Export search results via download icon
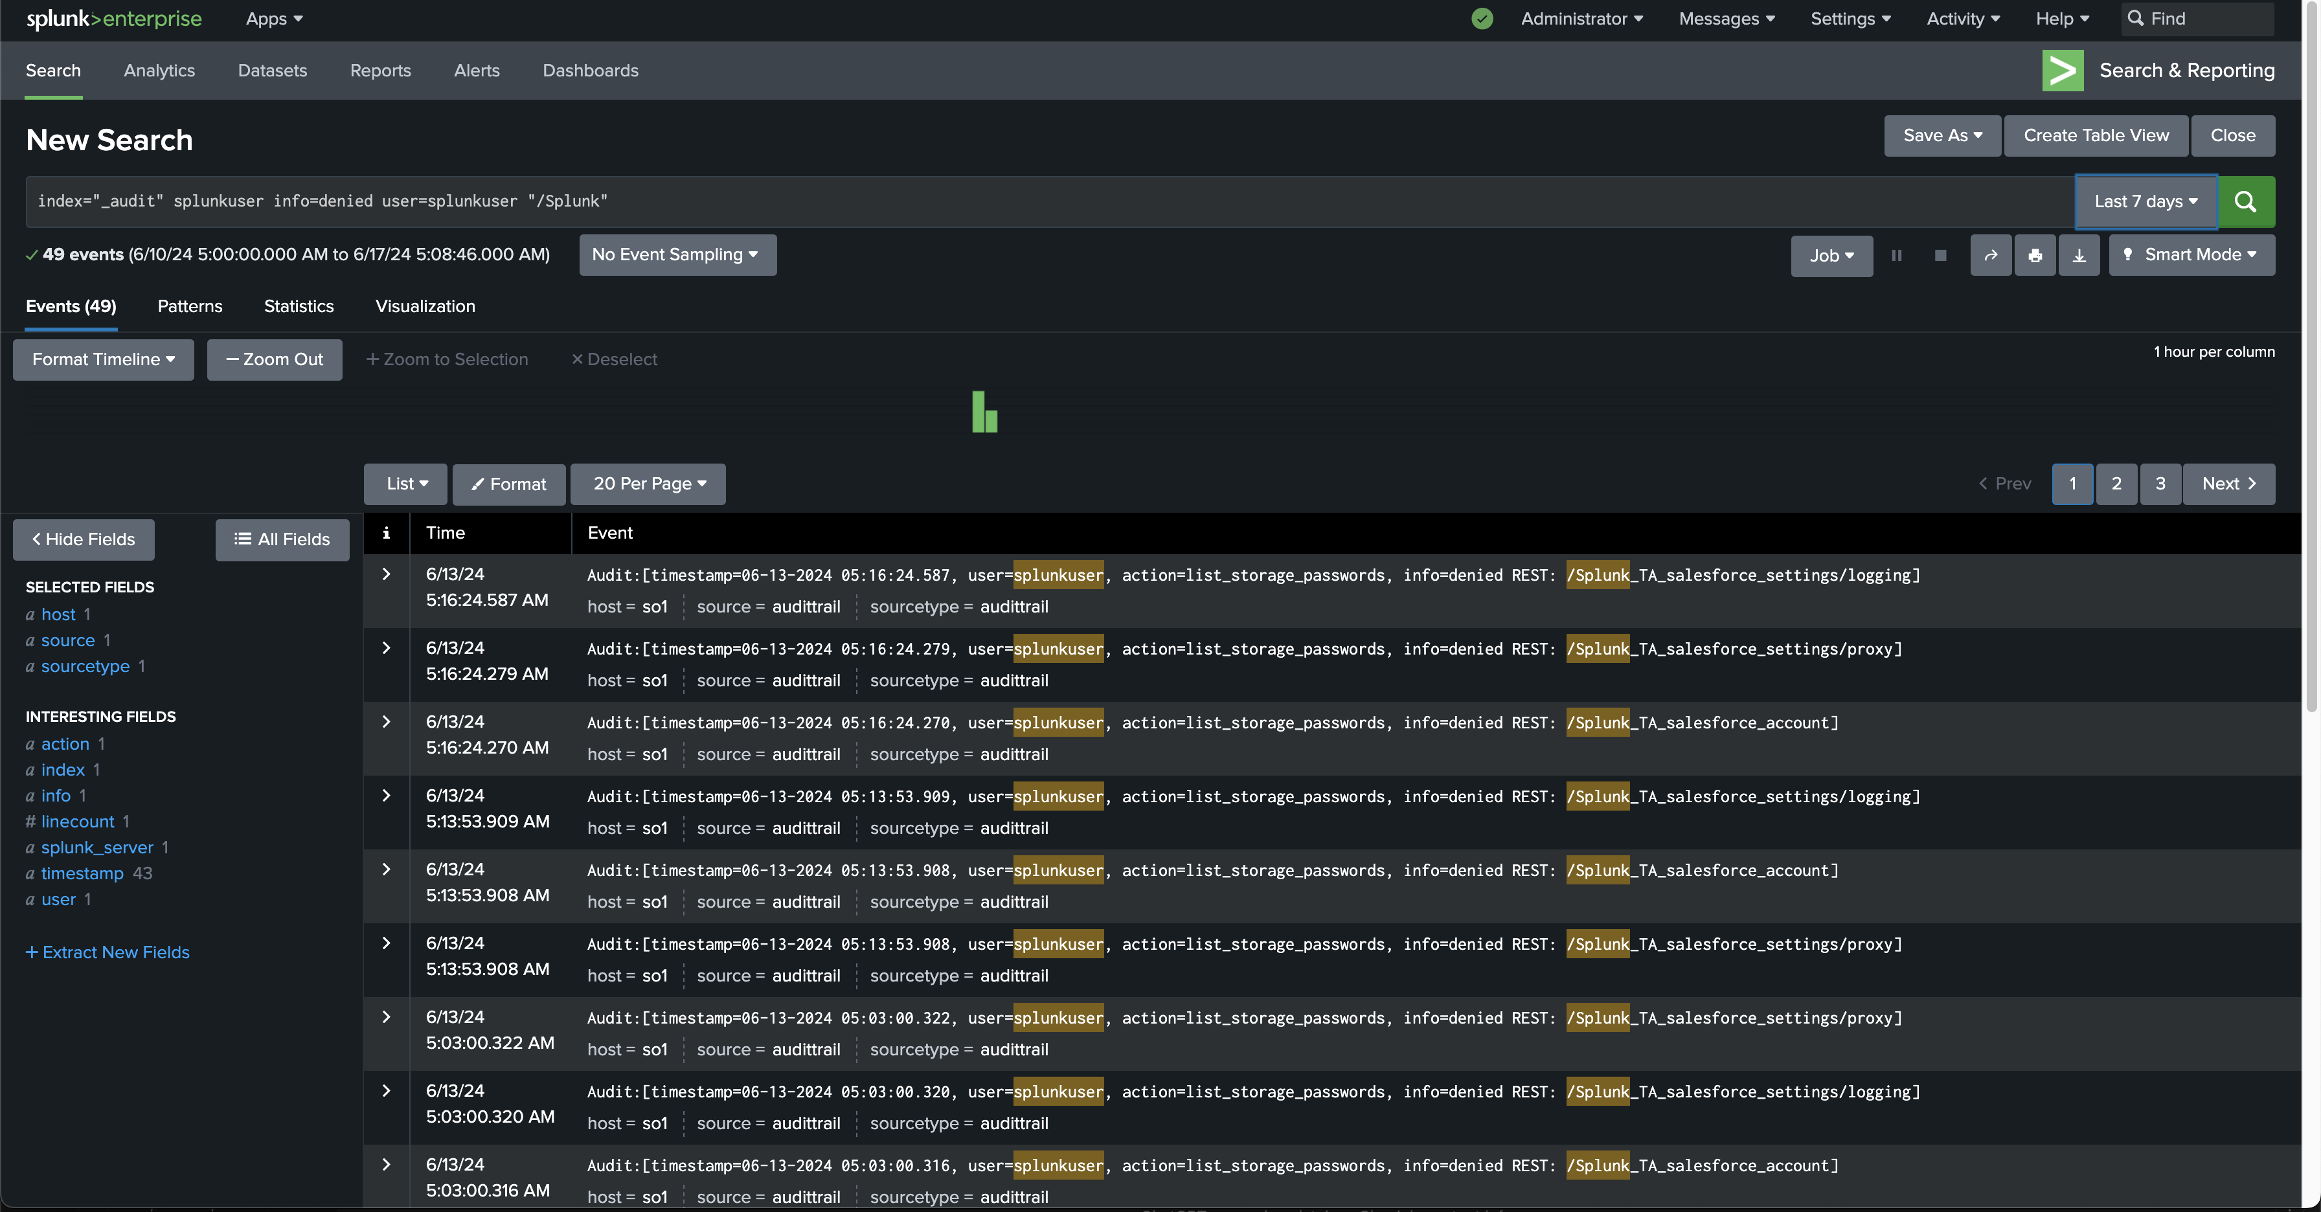 click(x=2079, y=256)
